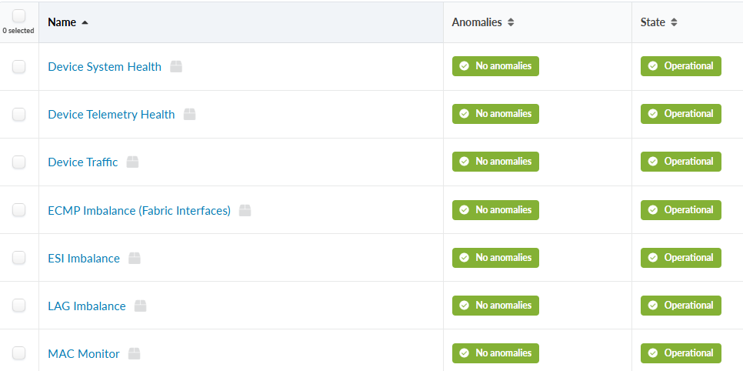743x371 pixels.
Task: Reverse the Name column sort order
Action: coord(68,22)
